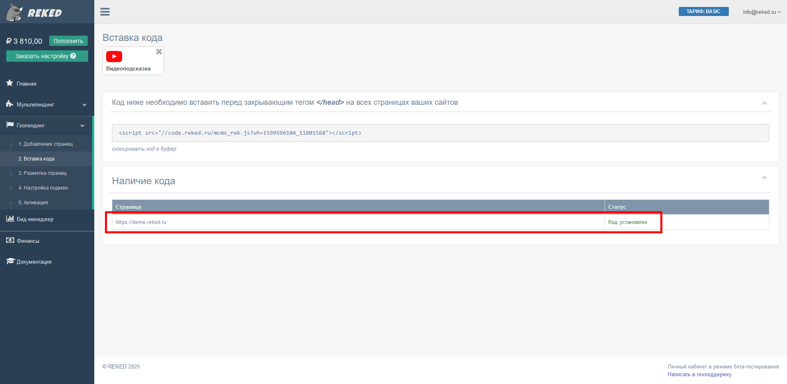
Task: Open the Документация section
Action: [47, 262]
